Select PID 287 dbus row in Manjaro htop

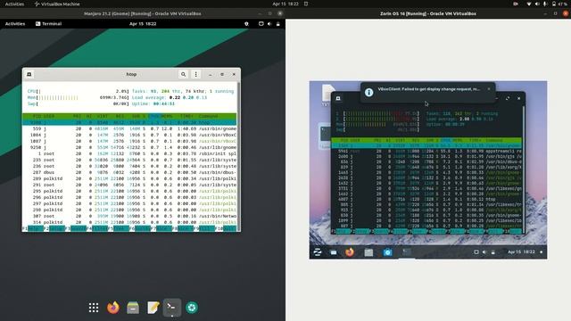(129, 172)
